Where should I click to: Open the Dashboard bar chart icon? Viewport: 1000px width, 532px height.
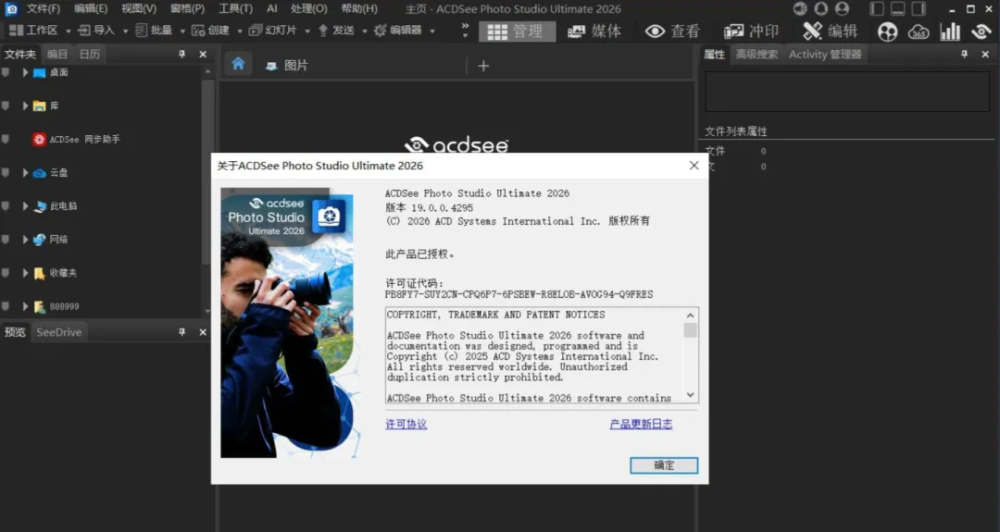[x=950, y=31]
